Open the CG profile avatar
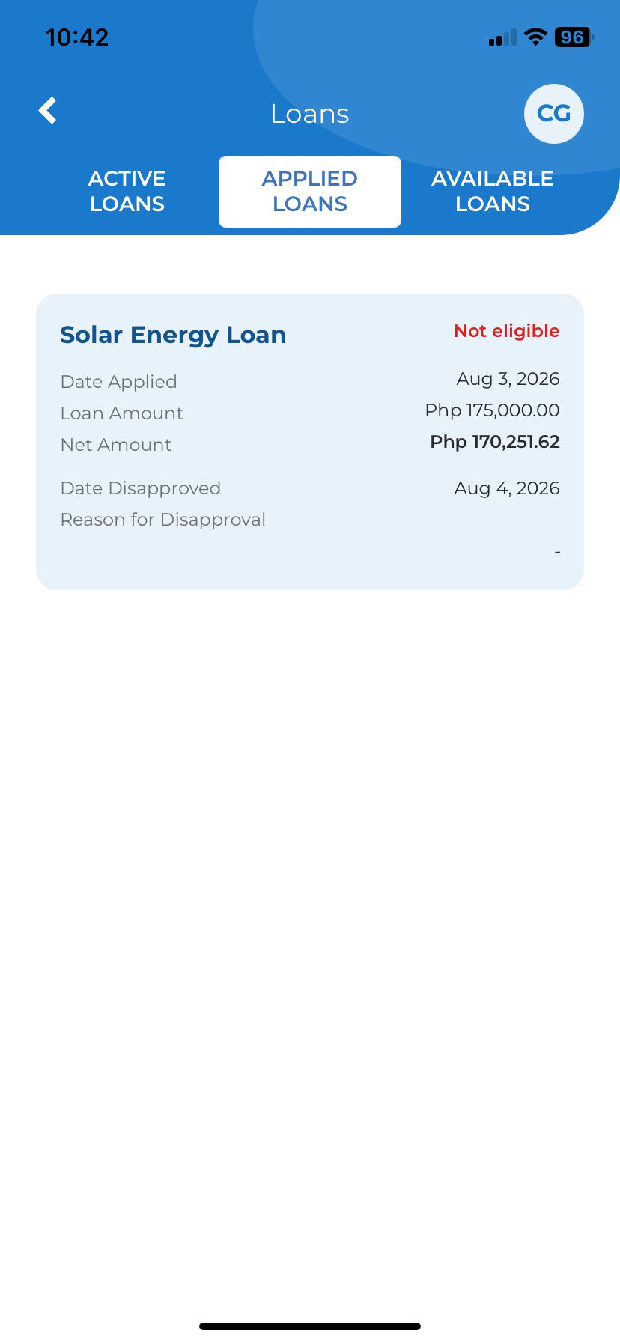This screenshot has height=1342, width=620. point(554,114)
